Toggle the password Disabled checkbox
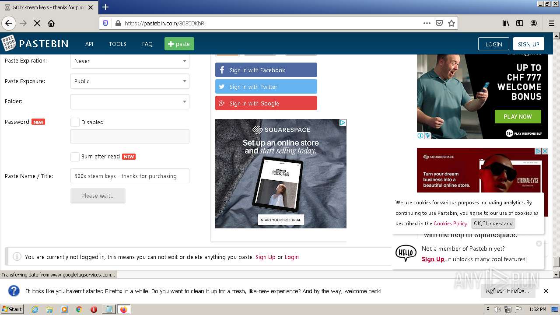This screenshot has width=560, height=315. (75, 122)
